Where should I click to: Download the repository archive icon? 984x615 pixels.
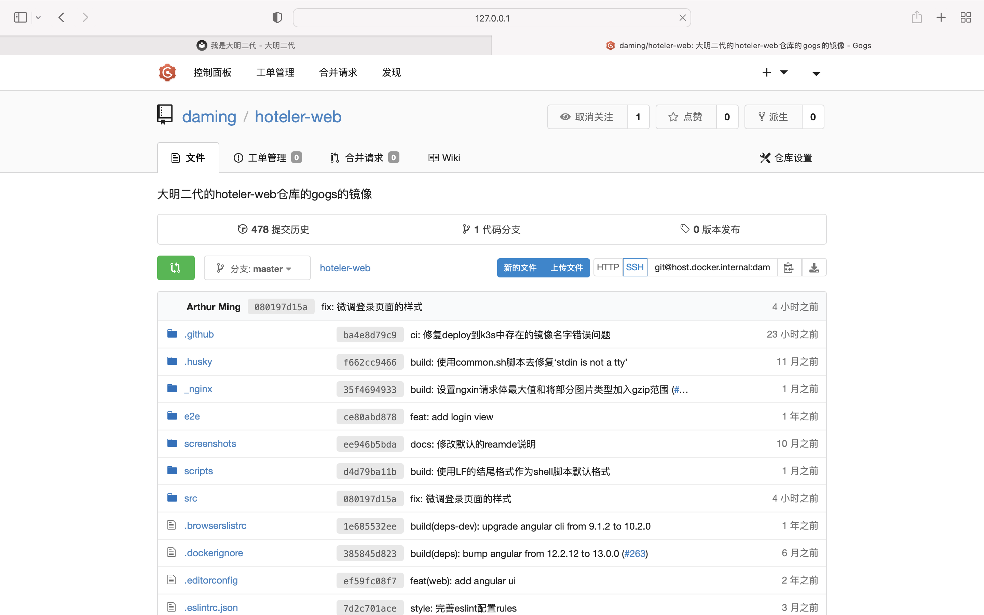pyautogui.click(x=814, y=268)
